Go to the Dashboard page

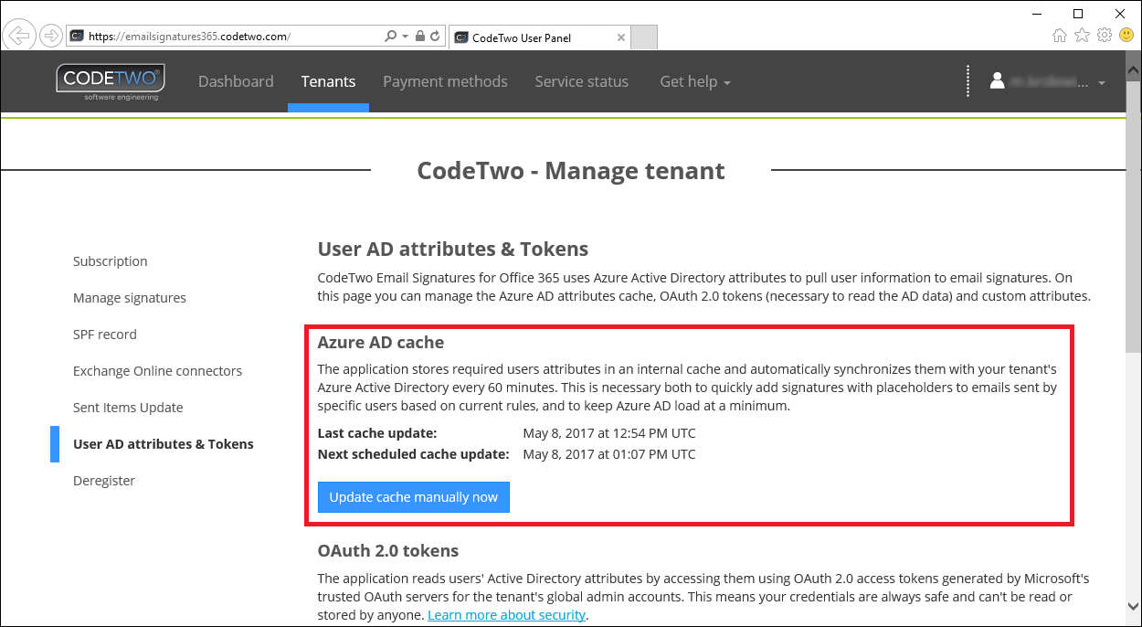(x=236, y=81)
